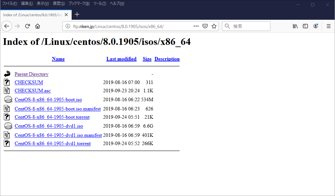Click the unknown icon beside dvd1.torrent
The image size is (335, 196).
pyautogui.click(x=7, y=143)
